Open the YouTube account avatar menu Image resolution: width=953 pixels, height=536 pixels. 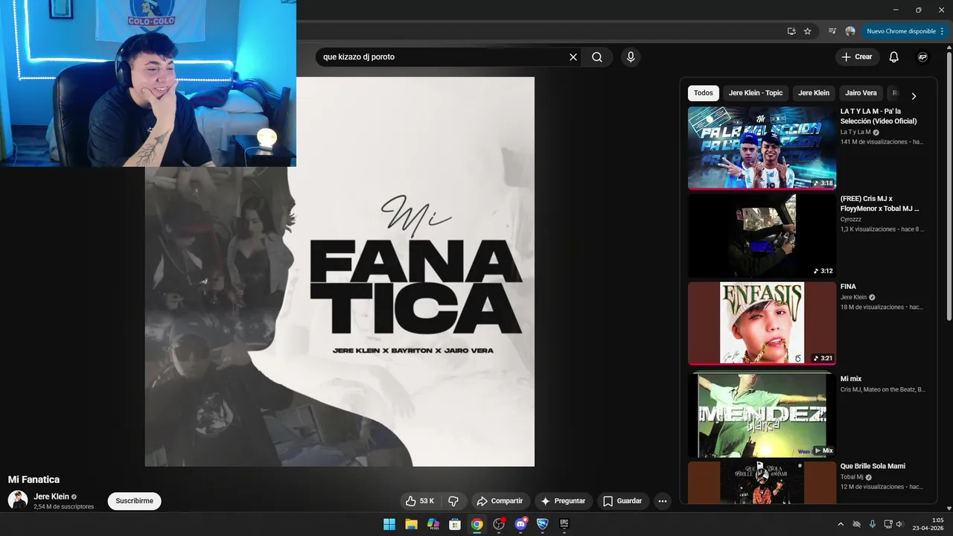coord(922,57)
